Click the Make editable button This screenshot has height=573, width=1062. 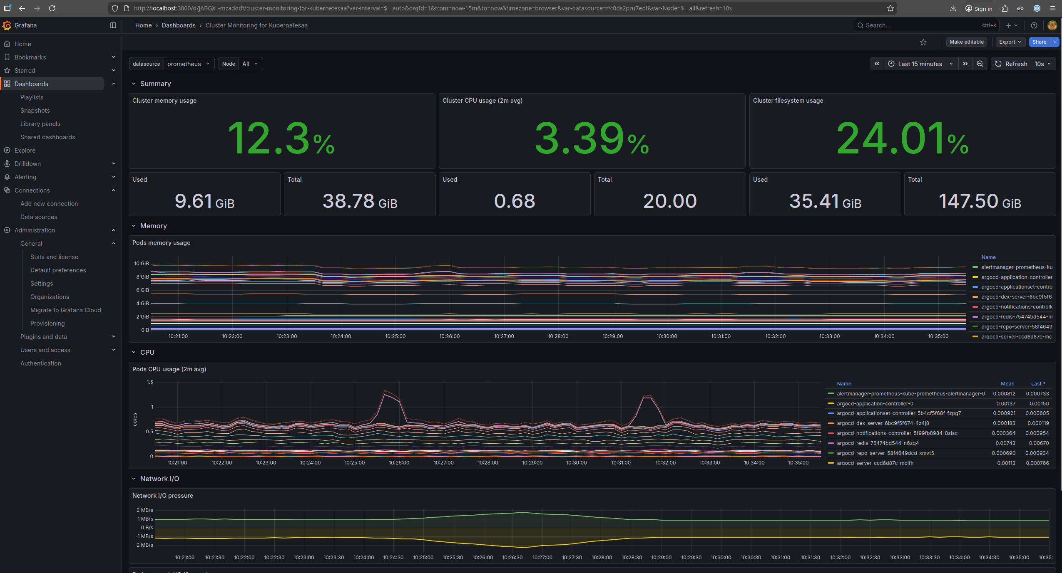click(966, 42)
